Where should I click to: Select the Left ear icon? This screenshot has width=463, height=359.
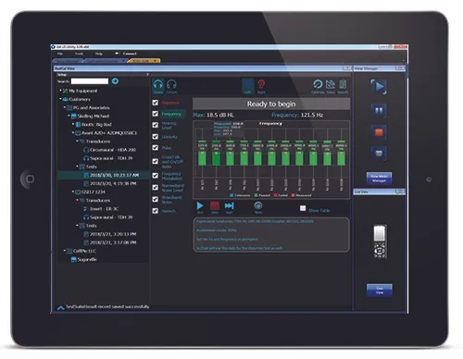click(248, 84)
